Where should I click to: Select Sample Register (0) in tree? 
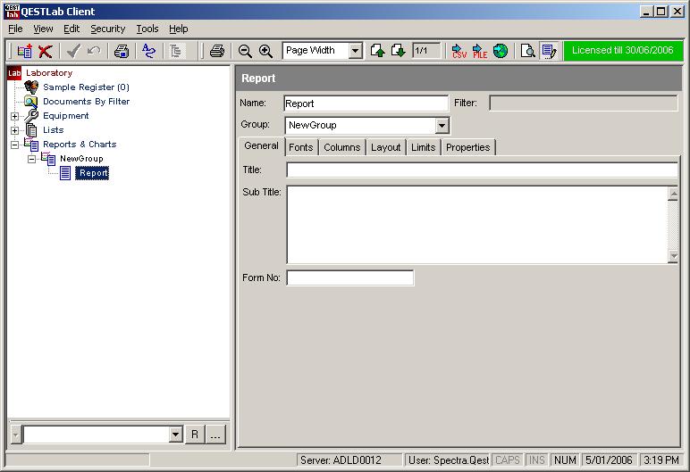(x=86, y=87)
